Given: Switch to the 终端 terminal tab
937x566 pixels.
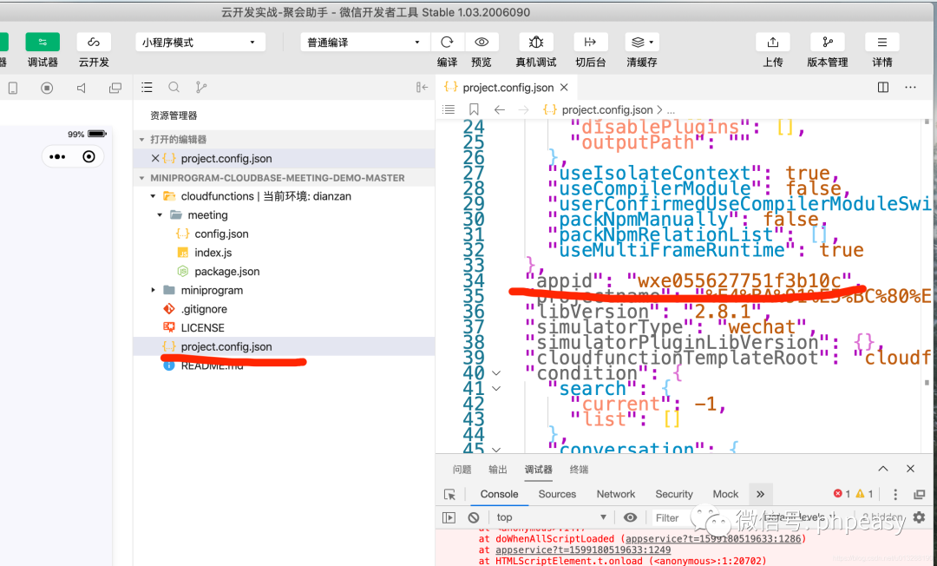Looking at the screenshot, I should coord(579,470).
